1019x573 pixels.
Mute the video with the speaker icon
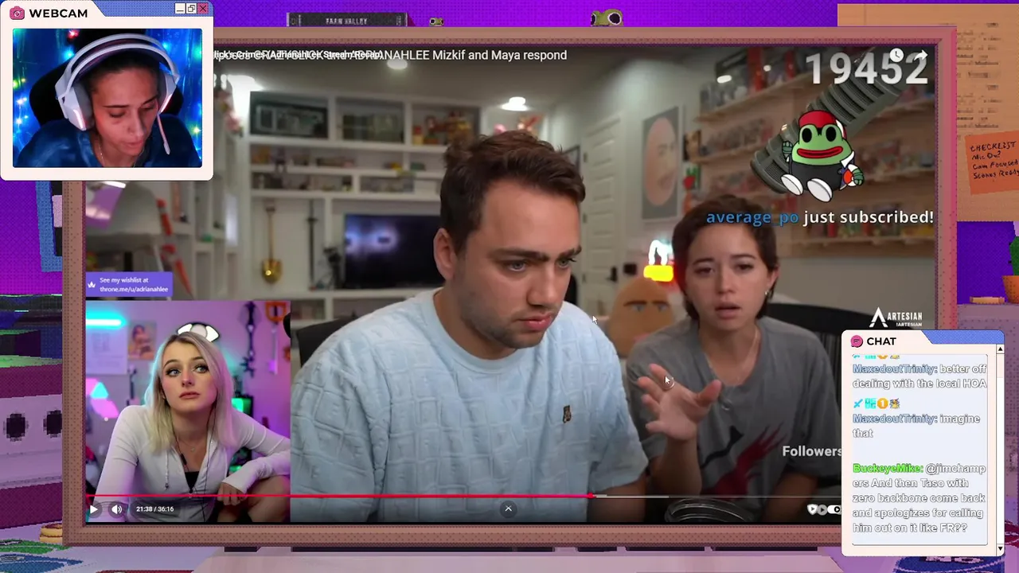[x=117, y=509]
